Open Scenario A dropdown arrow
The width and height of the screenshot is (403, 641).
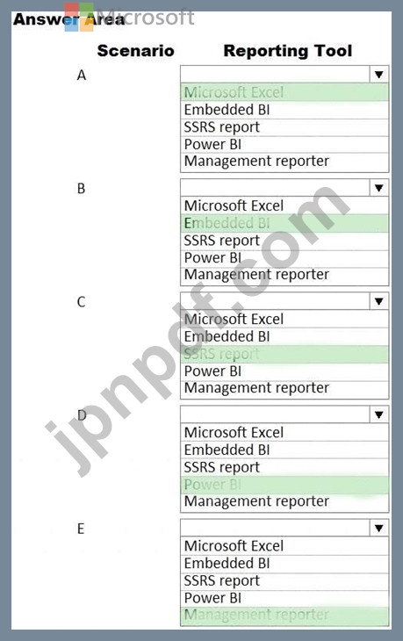click(x=379, y=75)
